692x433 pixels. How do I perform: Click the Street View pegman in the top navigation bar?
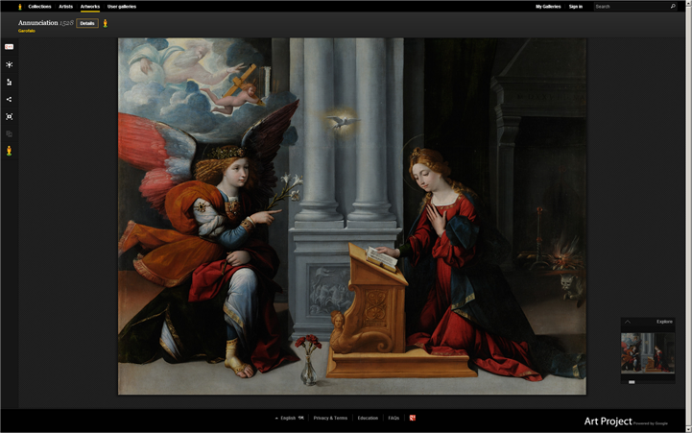(x=19, y=7)
